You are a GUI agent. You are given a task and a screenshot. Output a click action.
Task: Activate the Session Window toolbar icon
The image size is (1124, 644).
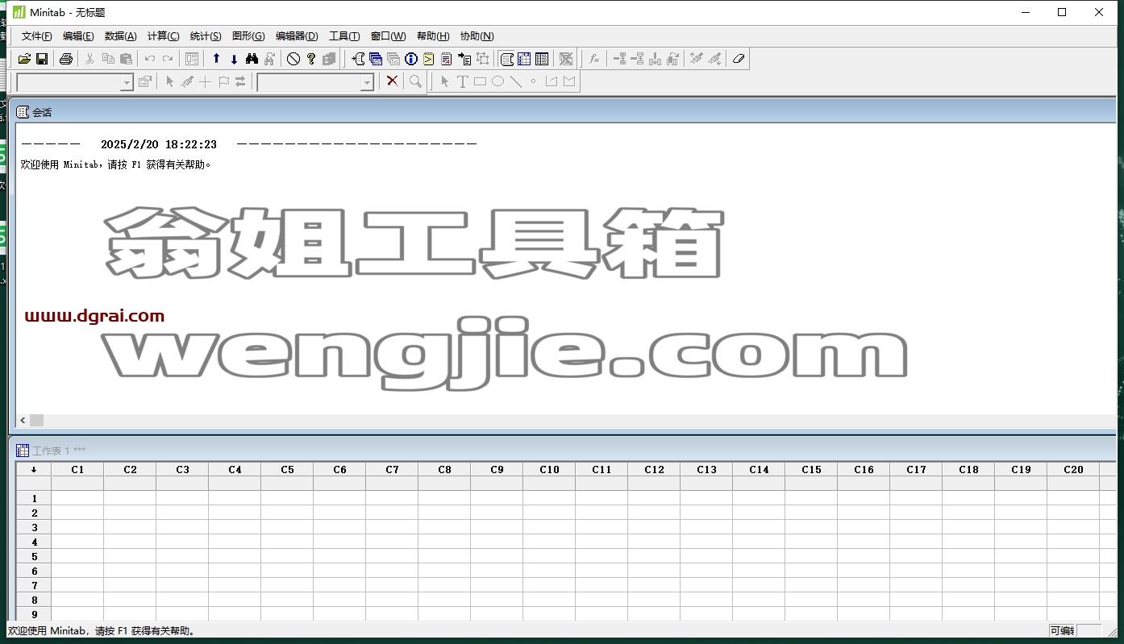[507, 59]
